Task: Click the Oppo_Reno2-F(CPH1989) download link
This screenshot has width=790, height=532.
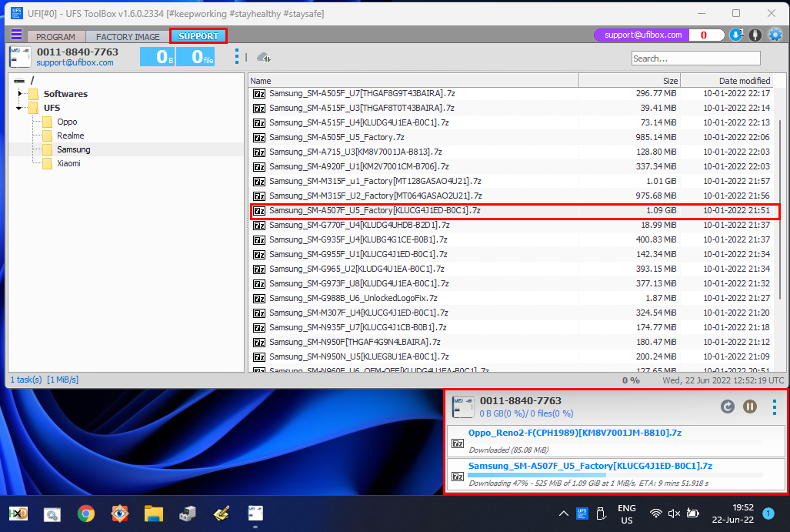Action: 575,433
